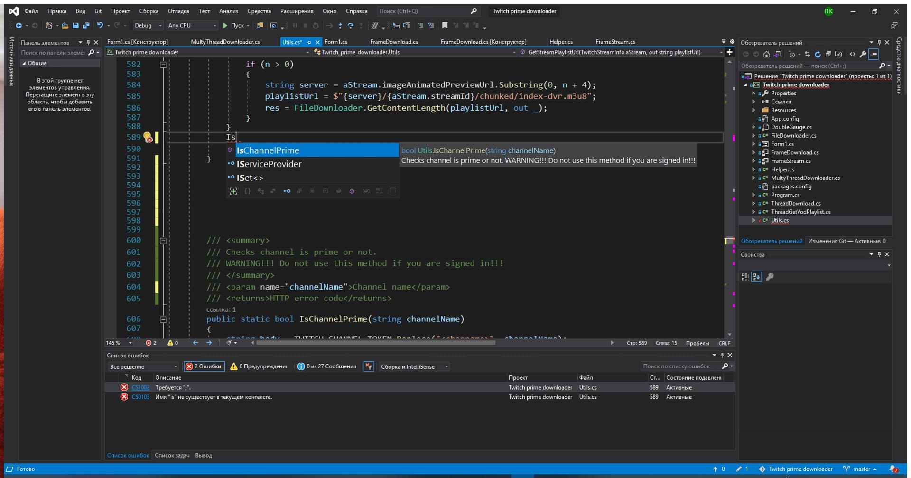Open the CS0103 error code link
This screenshot has width=911, height=478.
(140, 397)
